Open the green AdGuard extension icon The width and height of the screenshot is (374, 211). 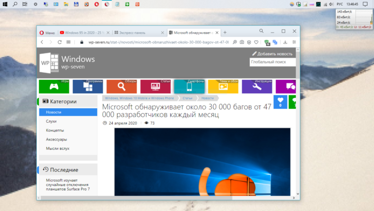click(267, 42)
